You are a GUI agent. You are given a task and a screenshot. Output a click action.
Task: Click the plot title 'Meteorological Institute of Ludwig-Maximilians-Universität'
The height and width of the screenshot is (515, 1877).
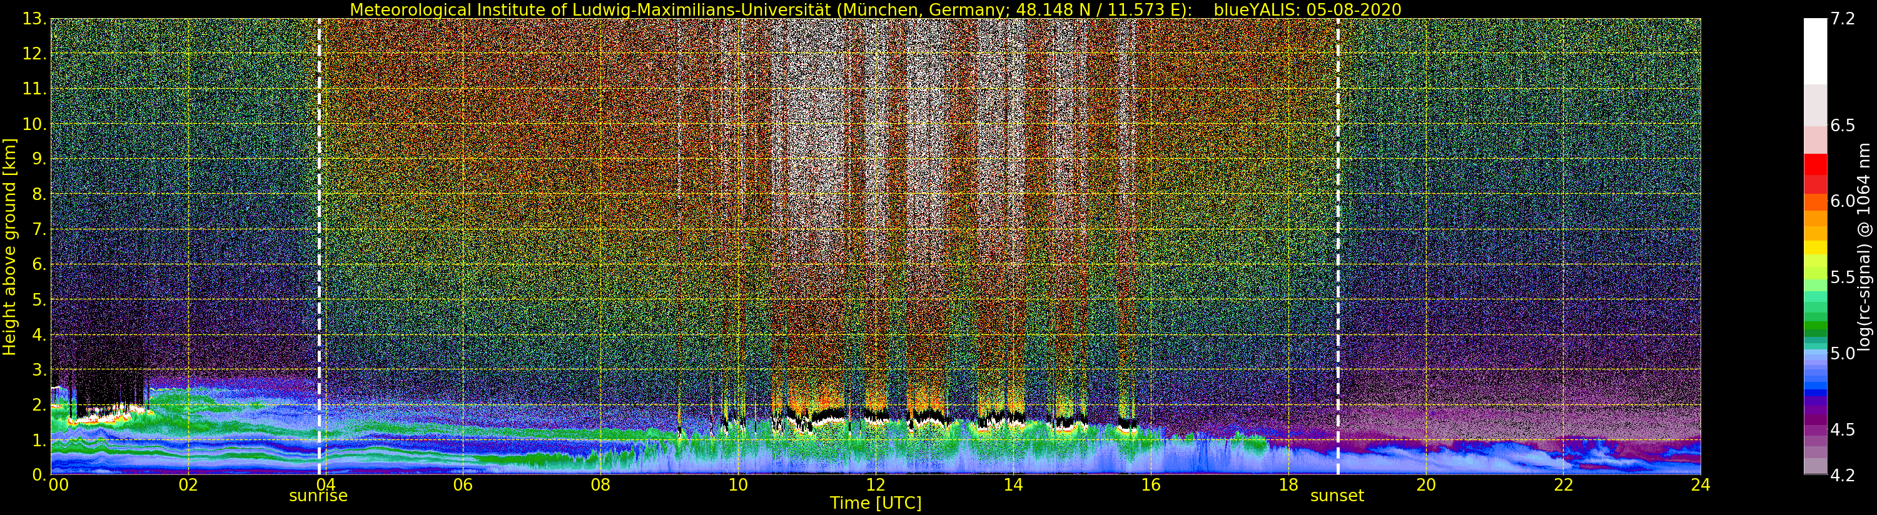click(591, 9)
